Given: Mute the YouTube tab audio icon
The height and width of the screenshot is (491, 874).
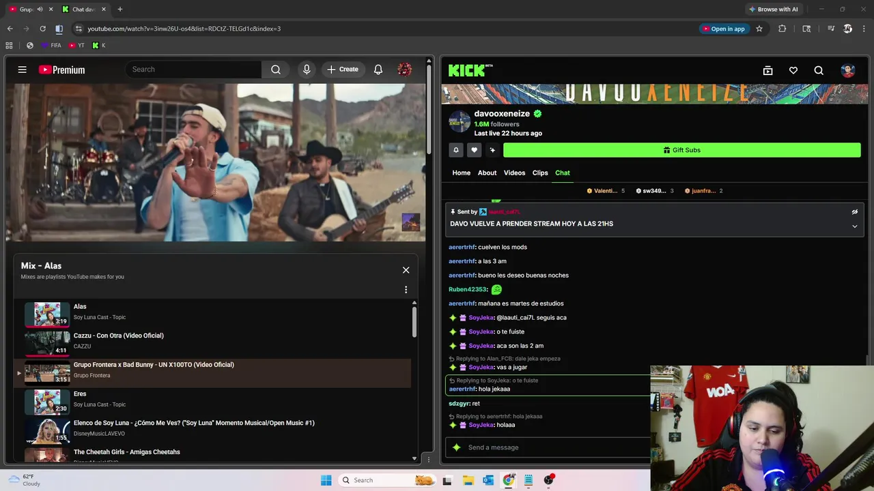Looking at the screenshot, I should pos(40,10).
